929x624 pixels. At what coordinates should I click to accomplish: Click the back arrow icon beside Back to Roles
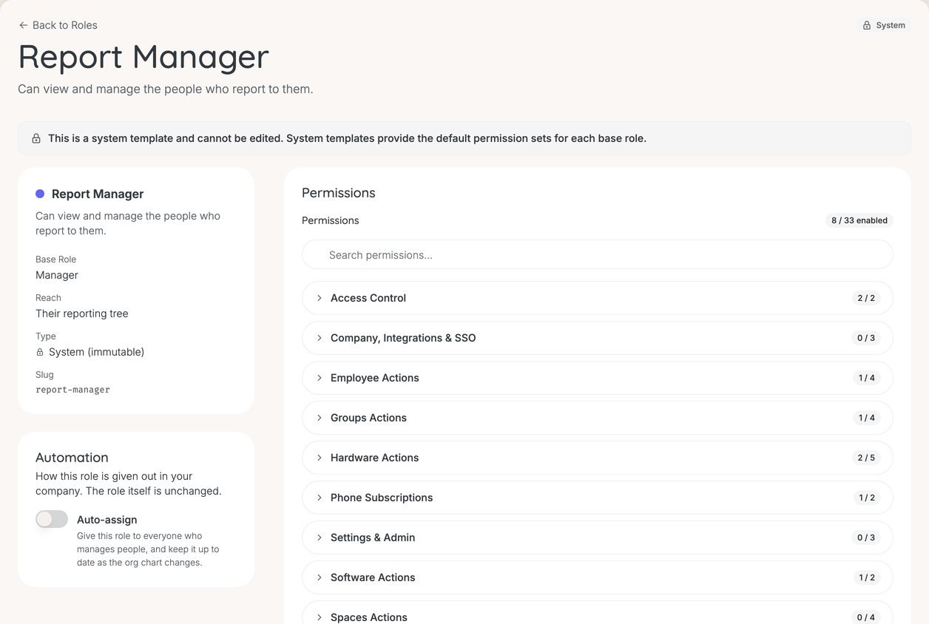coord(23,25)
